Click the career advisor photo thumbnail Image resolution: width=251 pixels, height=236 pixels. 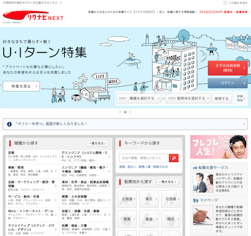pyautogui.click(x=203, y=183)
